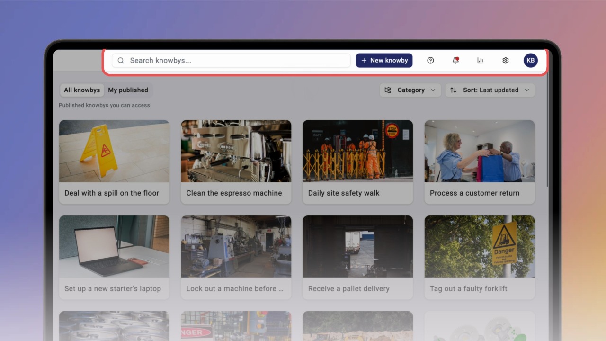Open the Sort: Last updated dropdown

coord(490,90)
